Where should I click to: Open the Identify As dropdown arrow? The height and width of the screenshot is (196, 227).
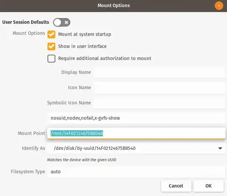pyautogui.click(x=220, y=148)
